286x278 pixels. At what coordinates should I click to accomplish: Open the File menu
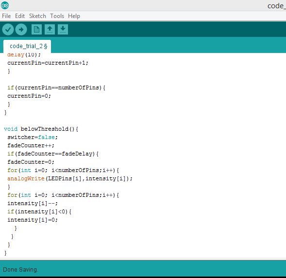[x=6, y=16]
